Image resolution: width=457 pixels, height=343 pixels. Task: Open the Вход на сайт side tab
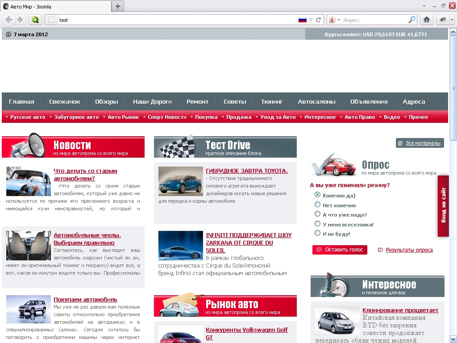click(x=443, y=205)
